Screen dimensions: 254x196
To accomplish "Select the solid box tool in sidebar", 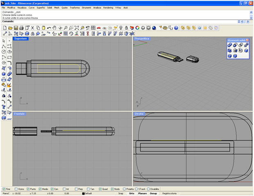I will tap(4, 74).
